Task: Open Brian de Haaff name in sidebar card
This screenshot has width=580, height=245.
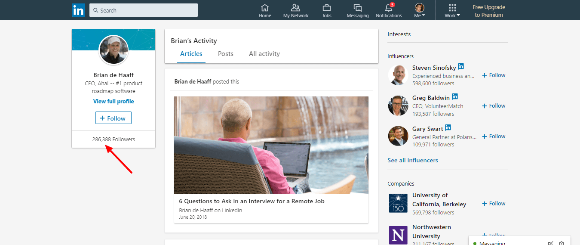Action: [114, 75]
